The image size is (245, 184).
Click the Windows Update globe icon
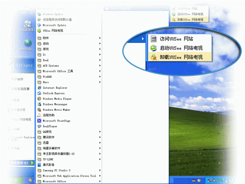click(x=39, y=14)
